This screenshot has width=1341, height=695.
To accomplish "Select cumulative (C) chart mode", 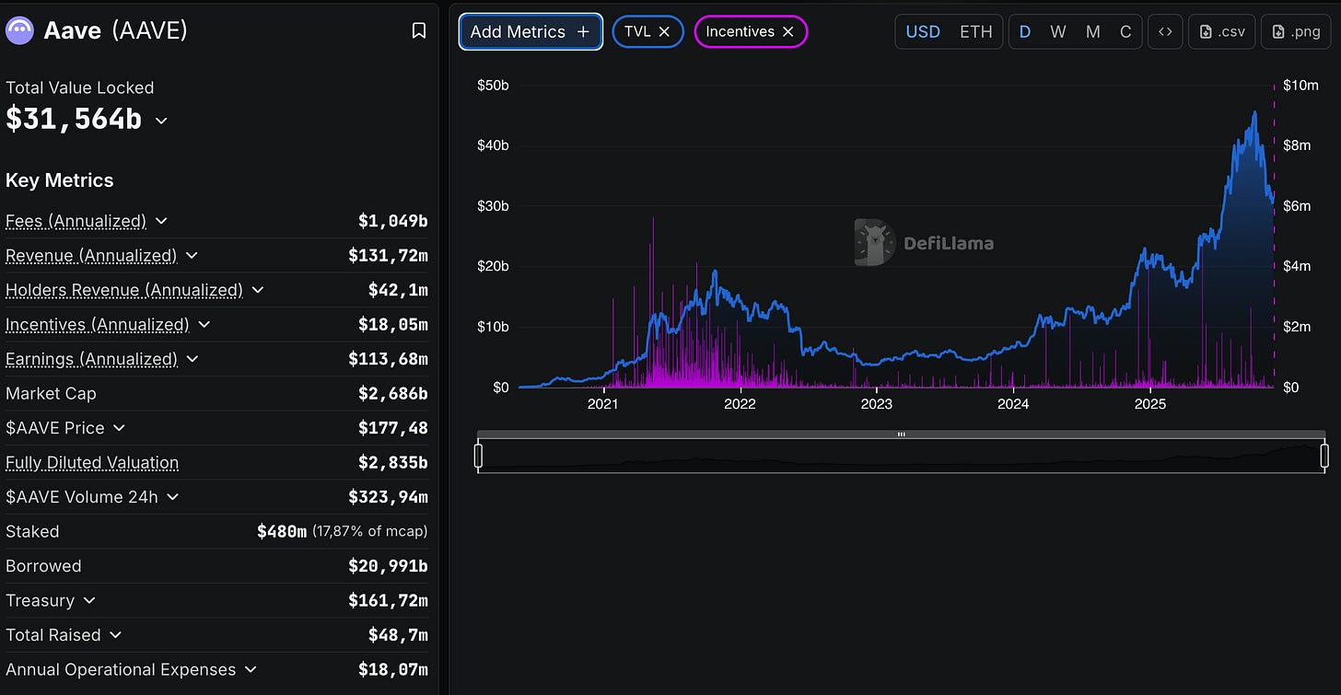I will point(1125,31).
